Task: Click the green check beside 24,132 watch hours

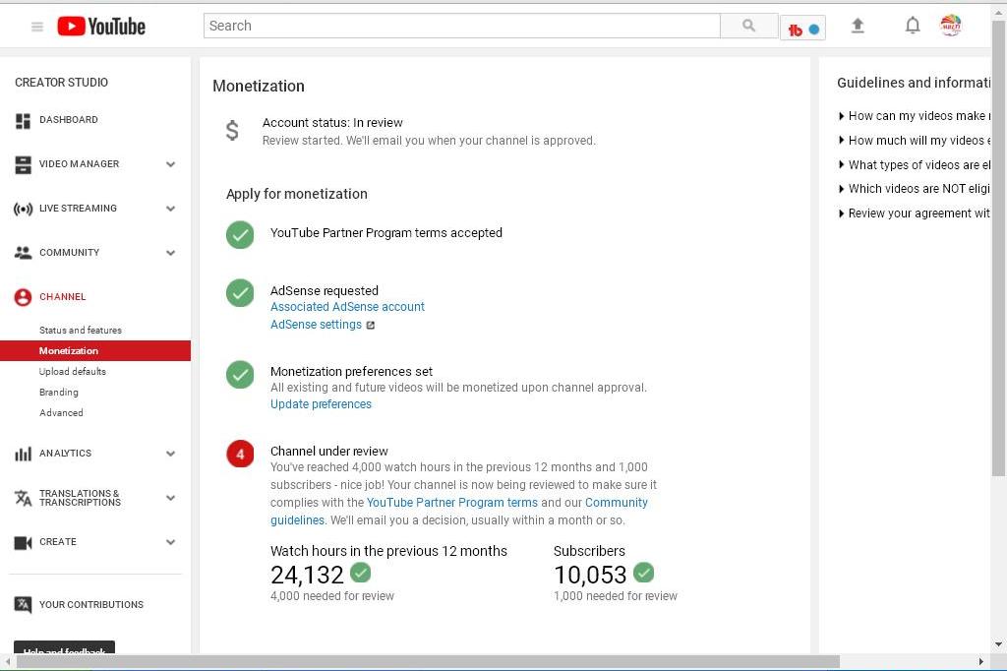Action: click(x=361, y=572)
